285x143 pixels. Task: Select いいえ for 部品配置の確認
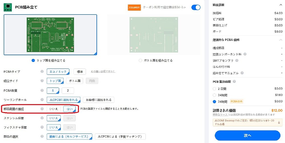click(x=54, y=109)
